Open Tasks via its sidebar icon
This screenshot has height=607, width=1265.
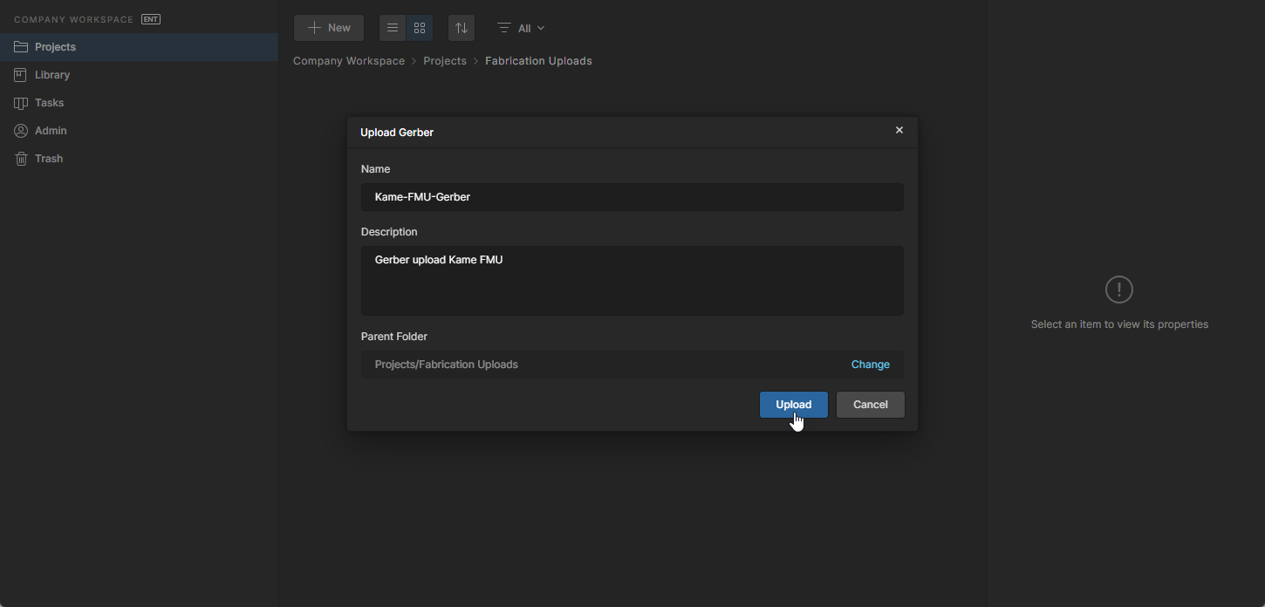[21, 103]
